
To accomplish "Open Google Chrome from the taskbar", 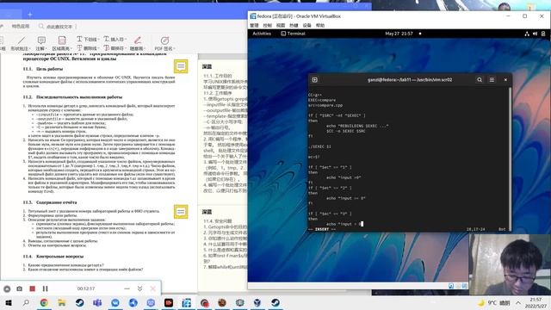I will (44, 302).
